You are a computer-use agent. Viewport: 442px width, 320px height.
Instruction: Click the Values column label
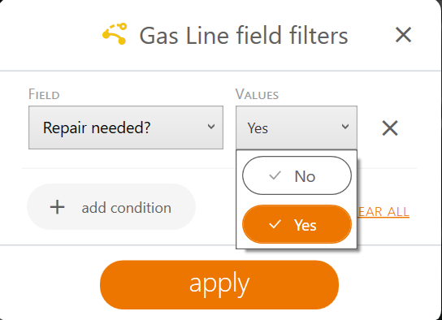257,94
